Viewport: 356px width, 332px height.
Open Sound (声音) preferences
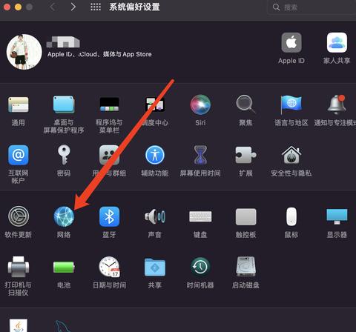coord(155,216)
